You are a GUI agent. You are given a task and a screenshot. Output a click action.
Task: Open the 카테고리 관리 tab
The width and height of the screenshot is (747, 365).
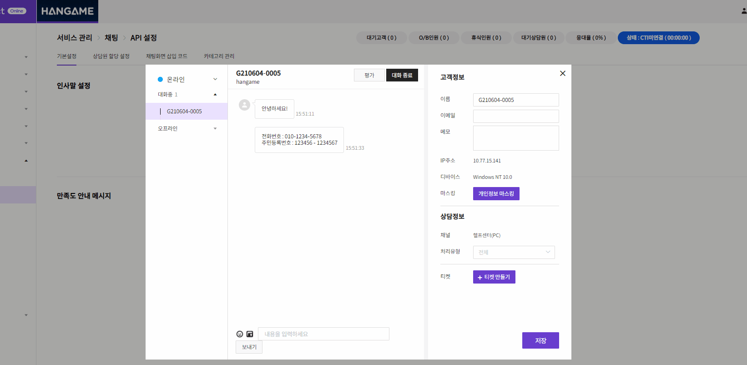click(219, 56)
